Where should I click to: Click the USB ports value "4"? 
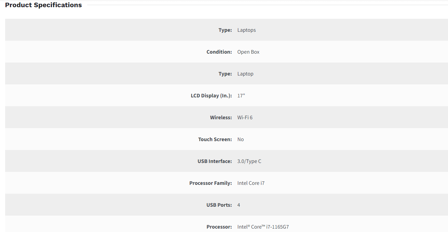coord(239,205)
